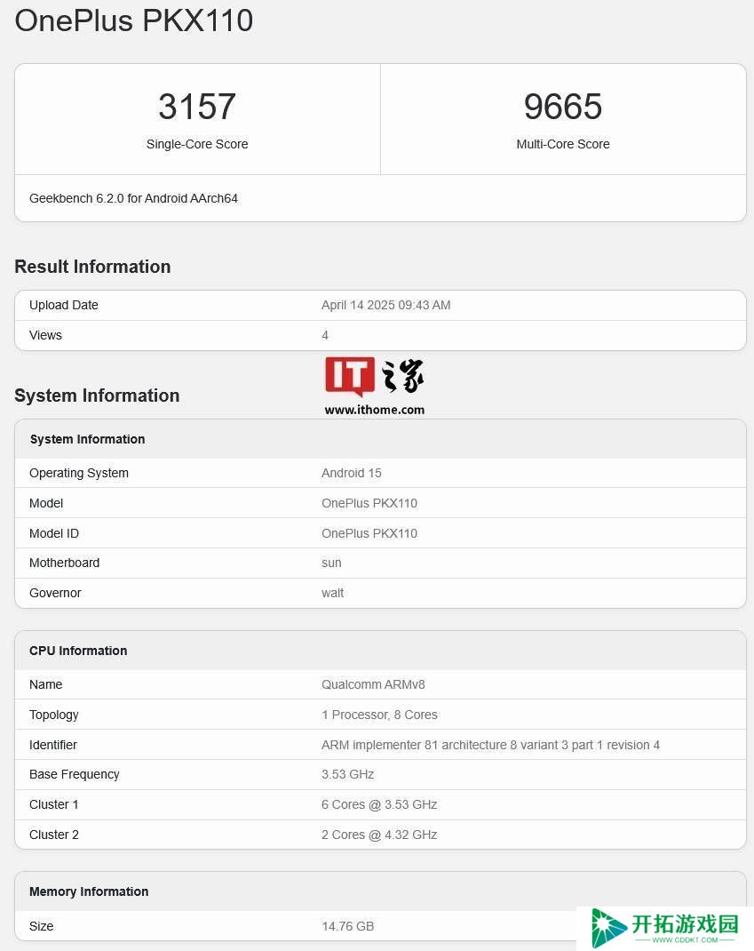
Task: Select the memory size "14.76 GB"
Action: tap(348, 927)
